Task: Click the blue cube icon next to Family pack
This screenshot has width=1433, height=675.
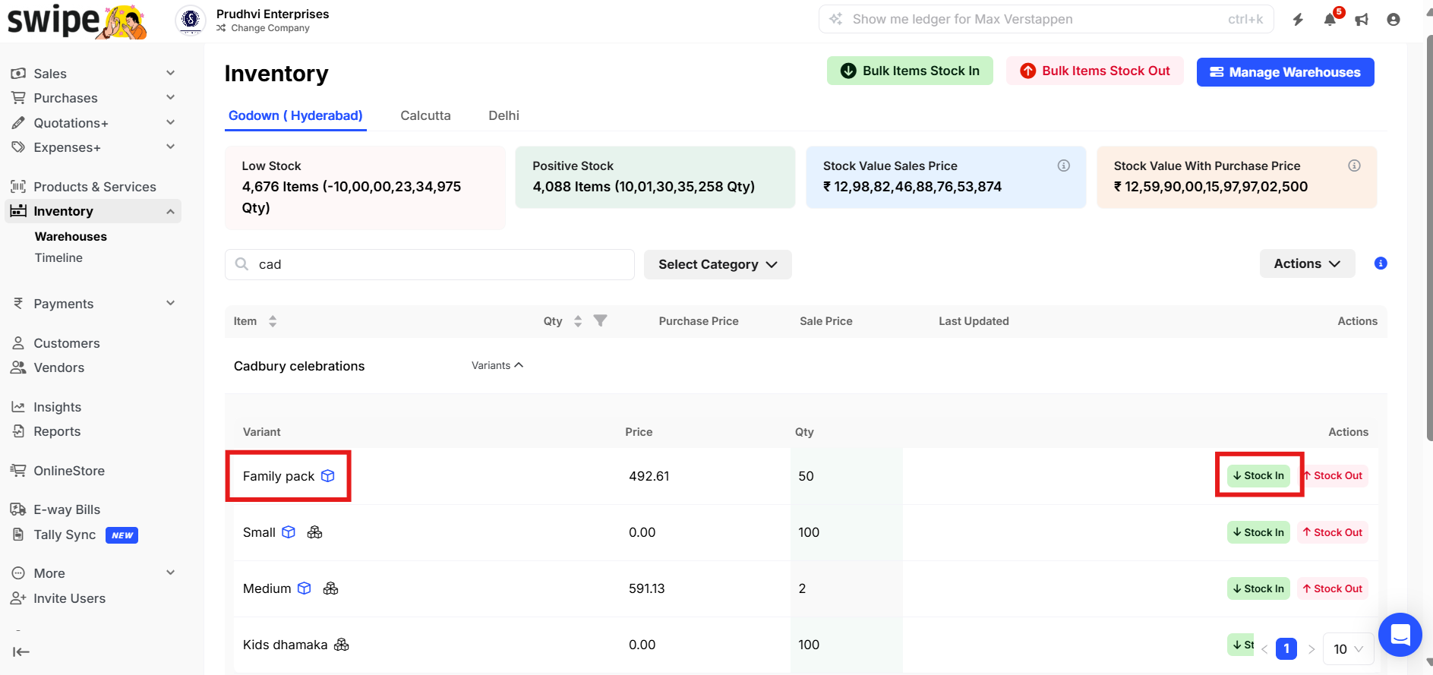Action: click(x=328, y=476)
